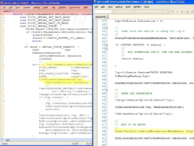Image resolution: width=194 pixels, height=146 pixels.
Task: Collapse the comment outline box at line 35
Action: point(107,49)
